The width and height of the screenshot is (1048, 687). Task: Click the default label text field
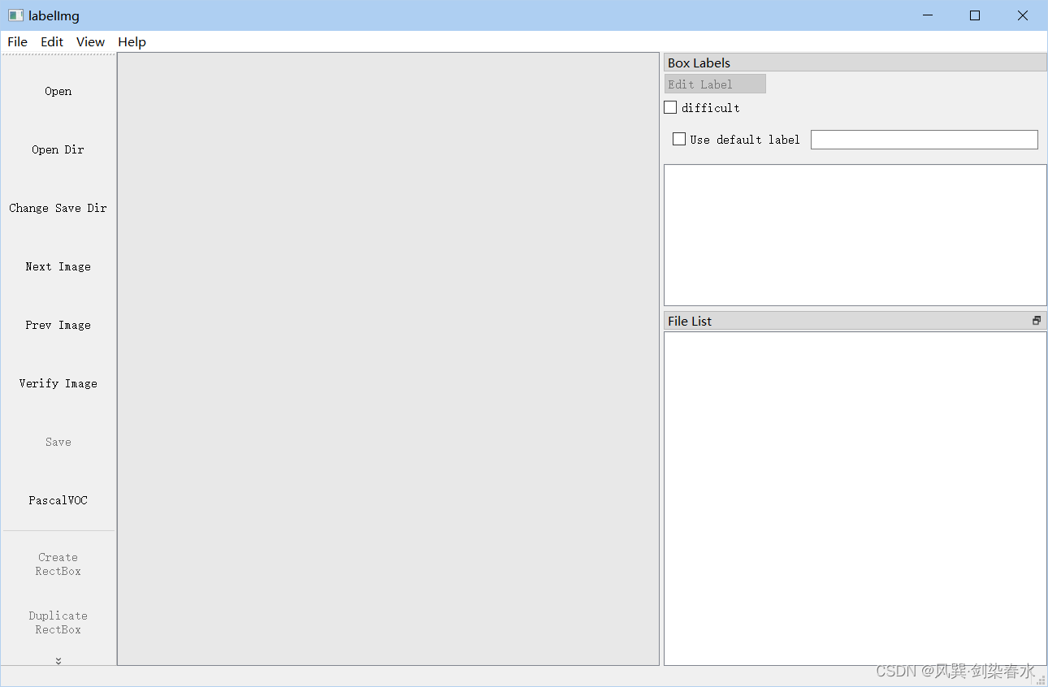(925, 140)
